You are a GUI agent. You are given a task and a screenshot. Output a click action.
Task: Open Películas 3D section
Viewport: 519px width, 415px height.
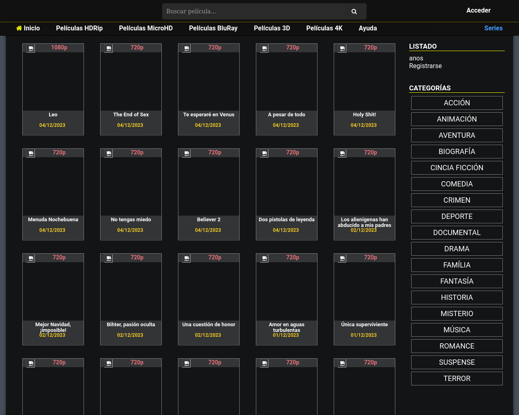272,28
